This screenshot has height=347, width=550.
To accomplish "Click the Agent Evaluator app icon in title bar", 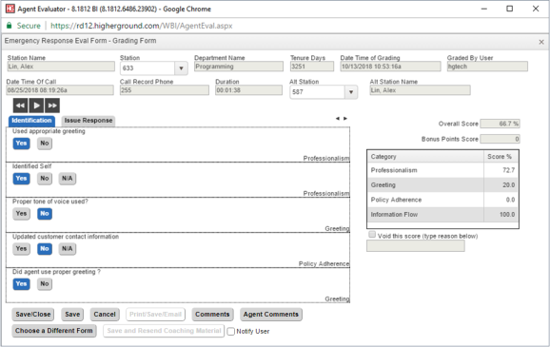I will click(x=10, y=9).
